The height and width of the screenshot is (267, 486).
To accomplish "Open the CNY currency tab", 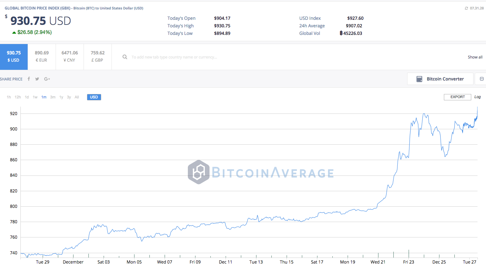I will coord(69,57).
